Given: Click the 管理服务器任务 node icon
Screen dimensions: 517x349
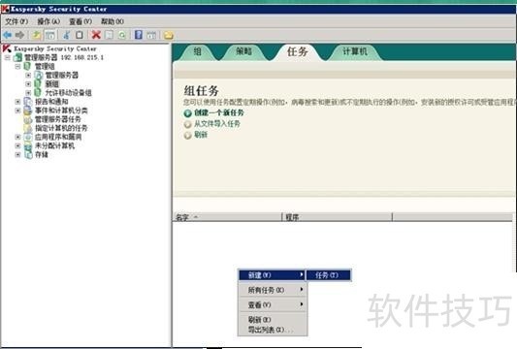Looking at the screenshot, I should [x=28, y=119].
